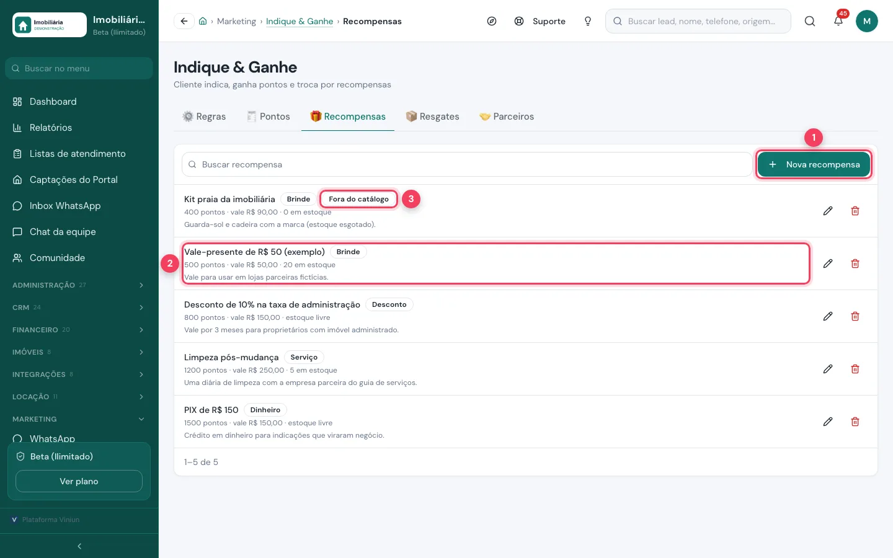The image size is (893, 558).
Task: Open Relatórios in the sidebar
Action: [79, 128]
